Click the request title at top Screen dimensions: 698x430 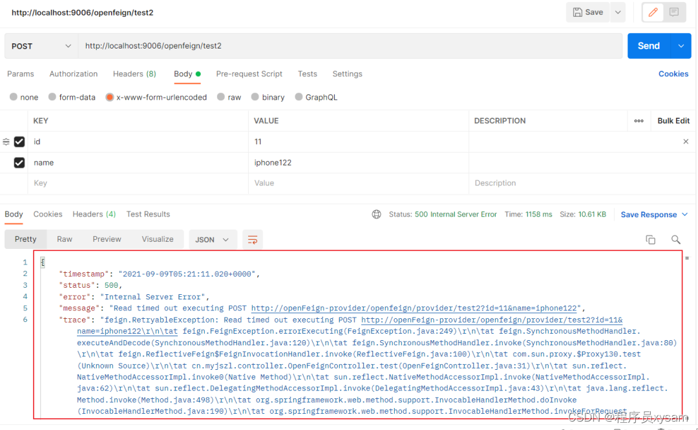[x=82, y=12]
